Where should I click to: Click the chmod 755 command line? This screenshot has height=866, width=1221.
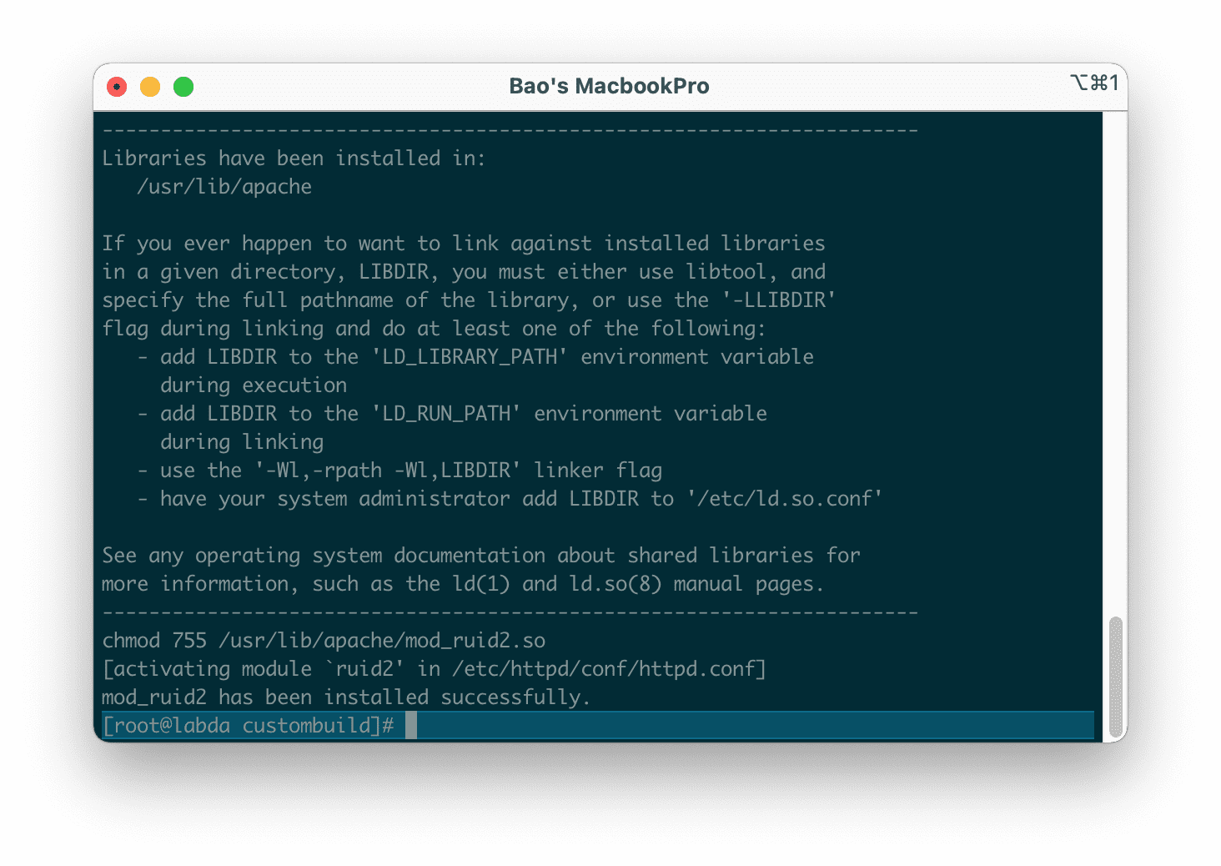click(x=324, y=641)
